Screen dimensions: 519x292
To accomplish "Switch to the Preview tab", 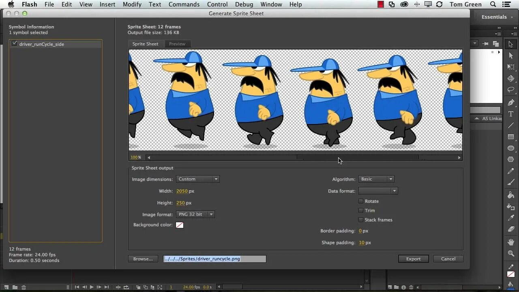I will [x=177, y=44].
